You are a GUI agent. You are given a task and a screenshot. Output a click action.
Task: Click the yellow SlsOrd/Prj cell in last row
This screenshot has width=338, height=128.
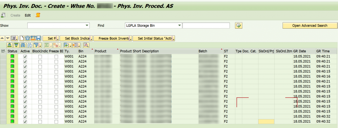(x=266, y=121)
